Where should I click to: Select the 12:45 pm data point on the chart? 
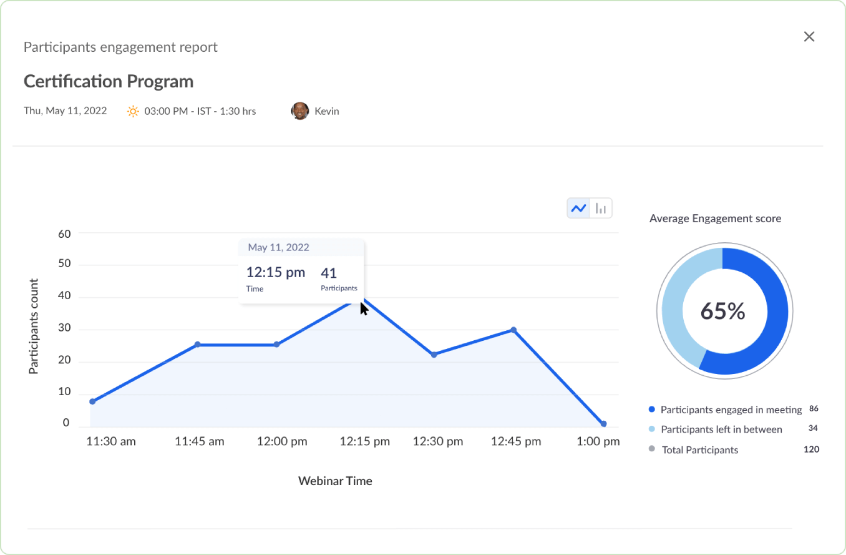[513, 328]
